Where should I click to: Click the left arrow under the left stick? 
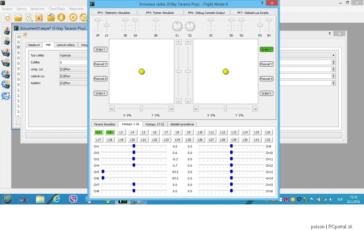112,109
